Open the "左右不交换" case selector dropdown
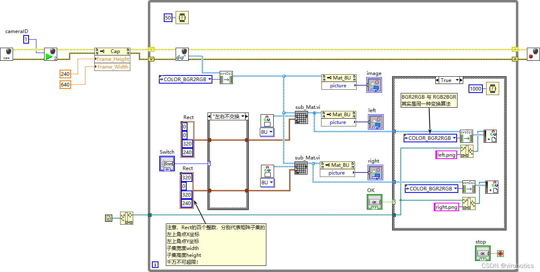Screen dimensions: 540x272 pyautogui.click(x=242, y=116)
